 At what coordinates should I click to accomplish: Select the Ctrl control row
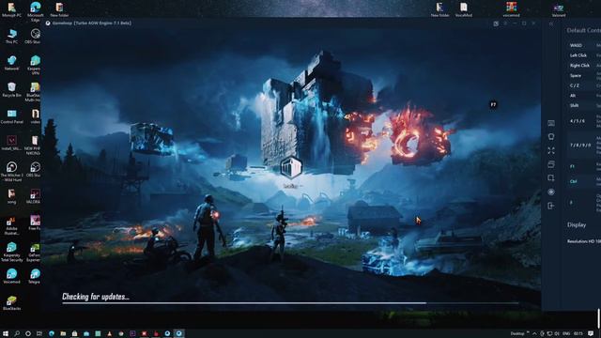click(x=584, y=181)
